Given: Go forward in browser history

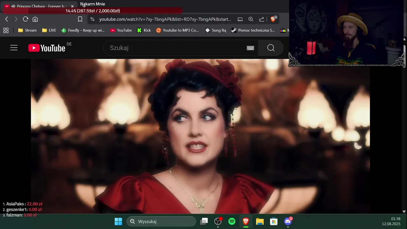Looking at the screenshot, I should pyautogui.click(x=16, y=19).
